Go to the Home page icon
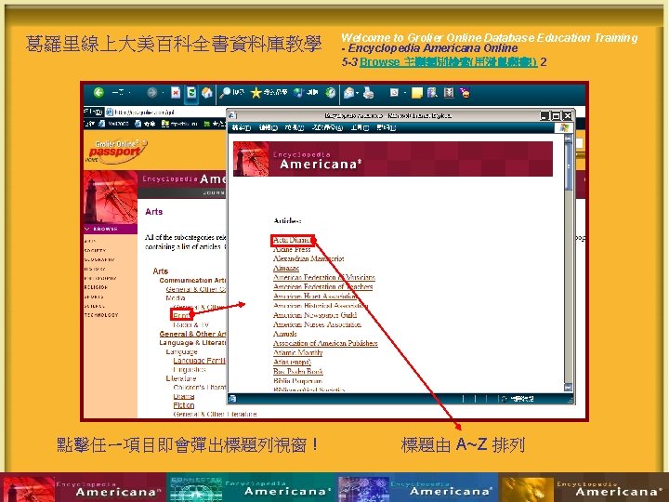Image resolution: width=669 pixels, height=502 pixels. point(207,93)
